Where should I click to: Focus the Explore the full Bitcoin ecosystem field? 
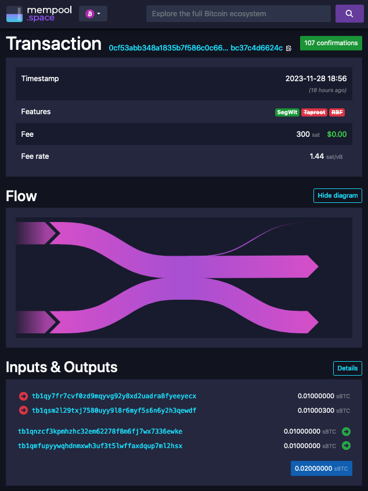[239, 14]
